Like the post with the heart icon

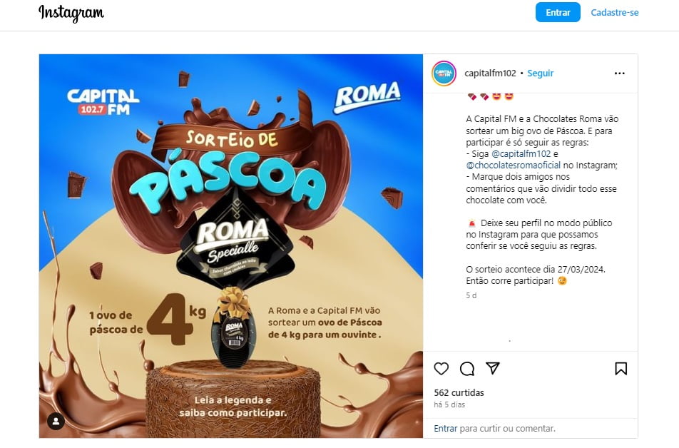(441, 369)
